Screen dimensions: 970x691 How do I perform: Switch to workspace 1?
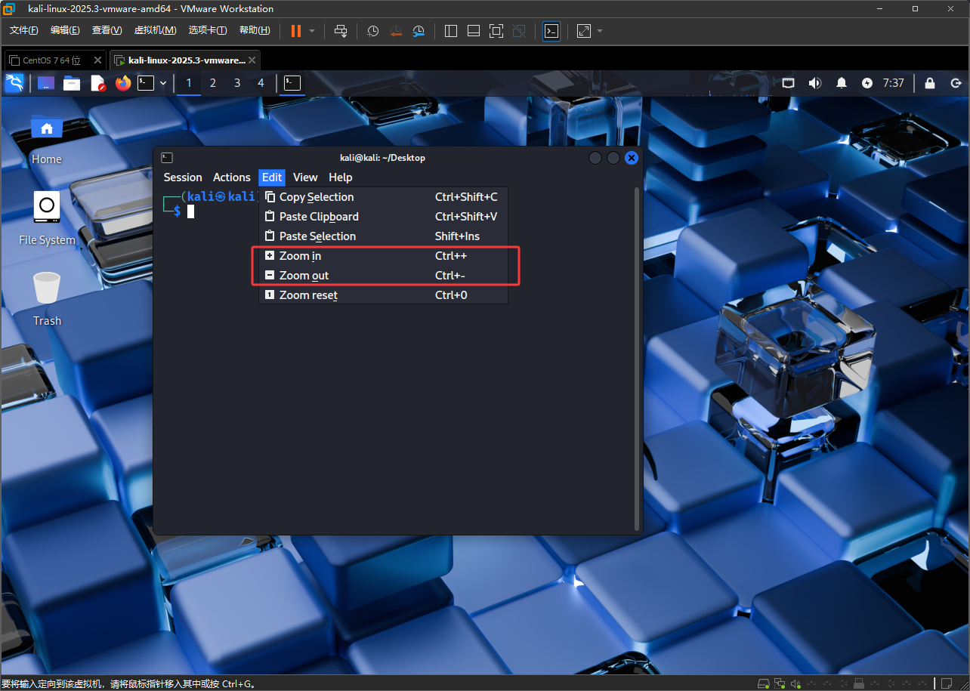tap(189, 83)
